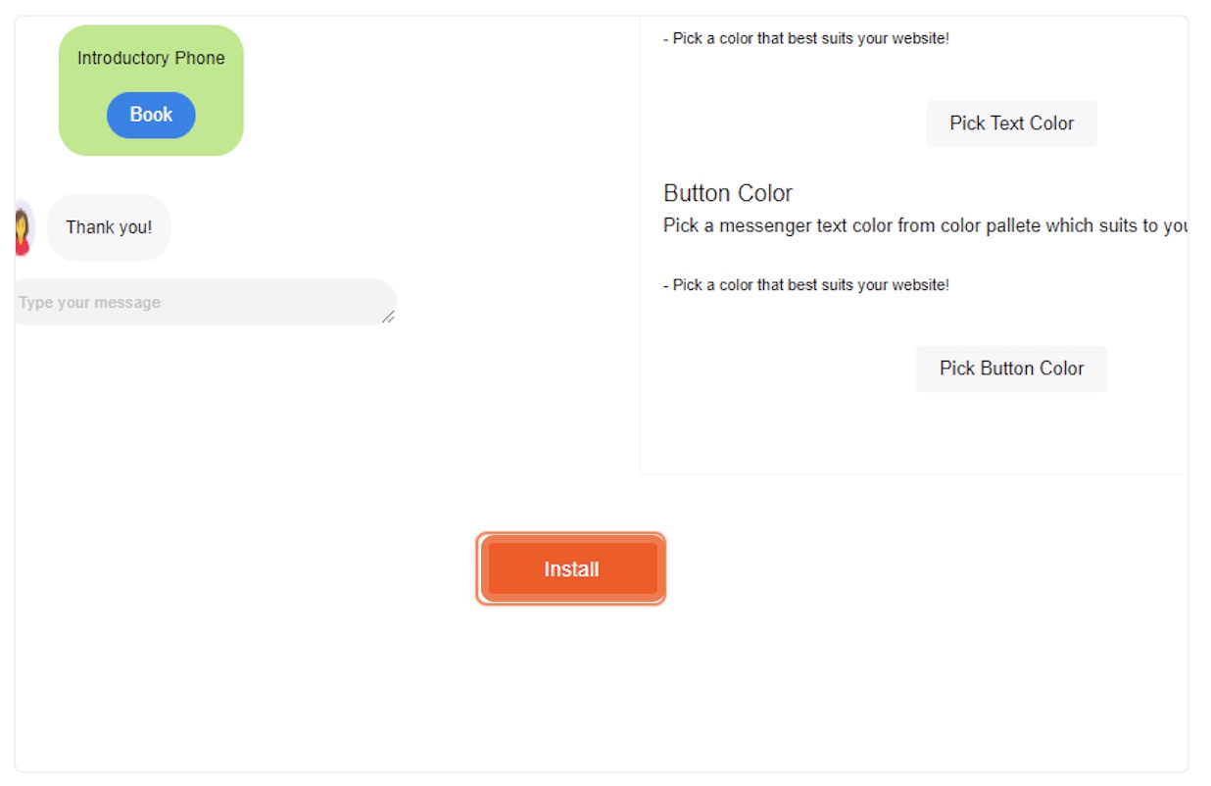This screenshot has width=1211, height=786.
Task: Click the word Install inside the orange button
Action: coord(571,569)
